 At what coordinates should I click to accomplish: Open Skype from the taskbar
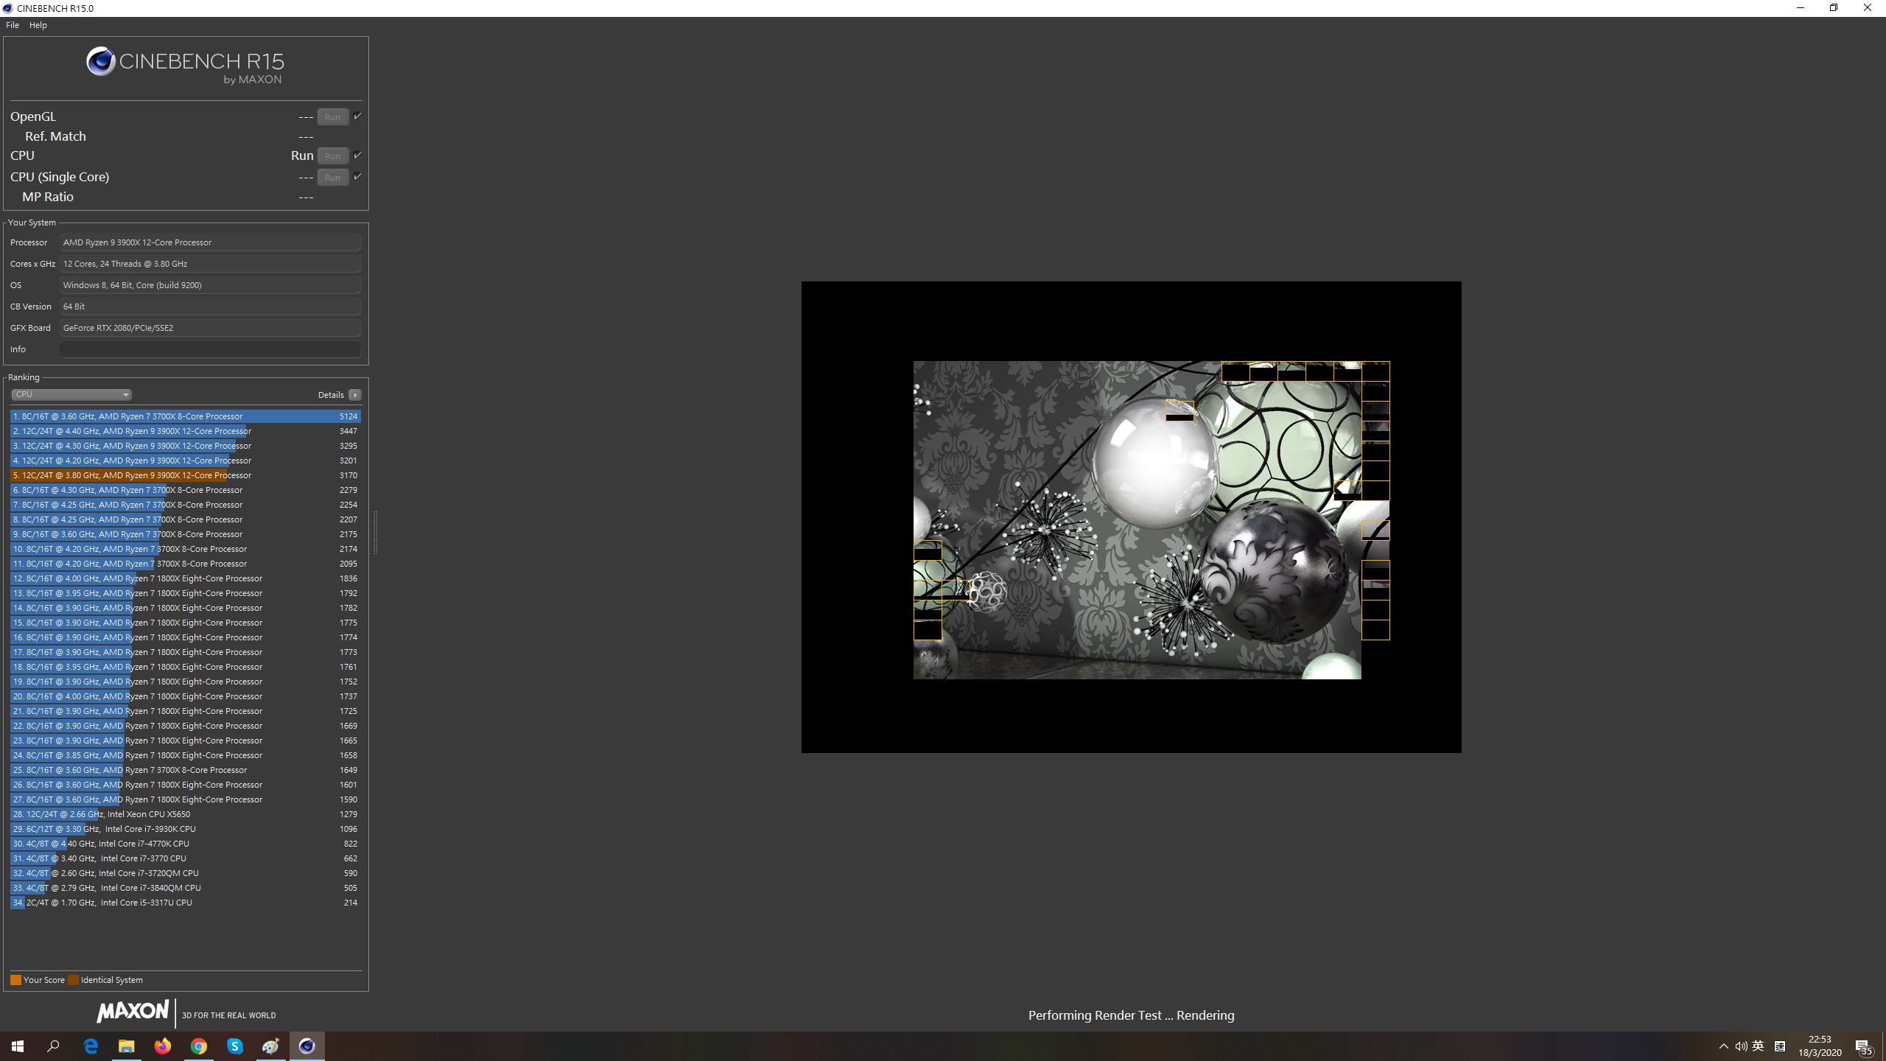click(x=235, y=1046)
